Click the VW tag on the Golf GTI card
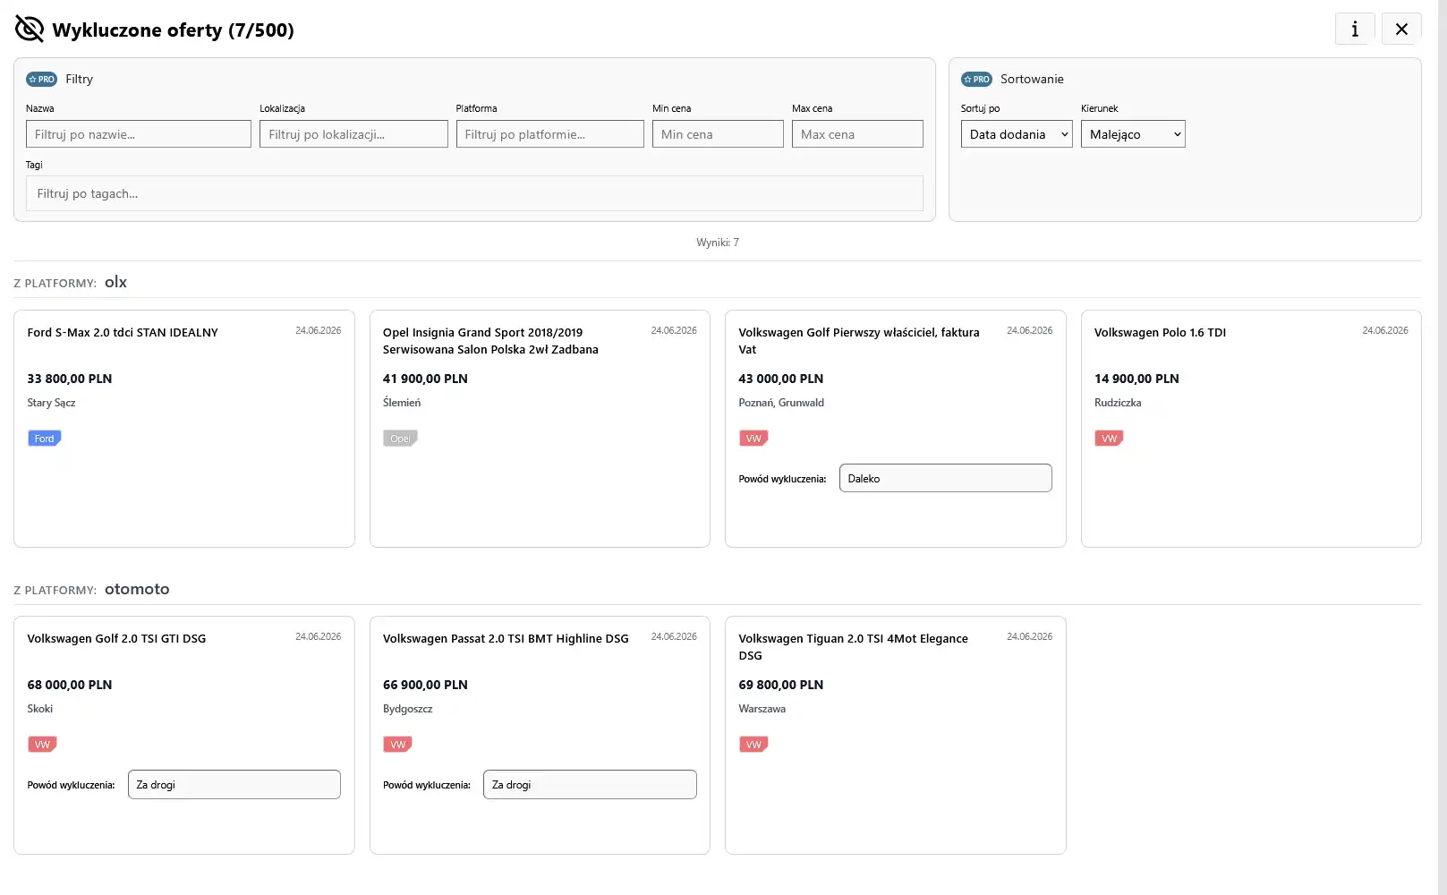This screenshot has width=1447, height=895. pyautogui.click(x=42, y=745)
